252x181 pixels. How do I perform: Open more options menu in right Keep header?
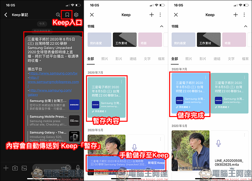(244, 15)
